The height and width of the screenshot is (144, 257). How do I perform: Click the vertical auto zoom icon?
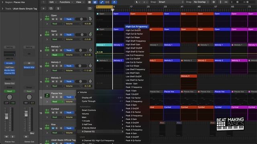220,2
